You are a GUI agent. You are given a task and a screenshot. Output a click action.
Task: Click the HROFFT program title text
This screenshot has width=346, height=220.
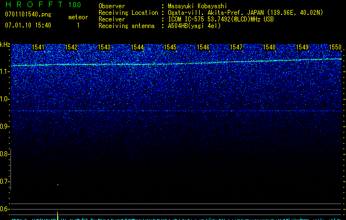click(34, 4)
